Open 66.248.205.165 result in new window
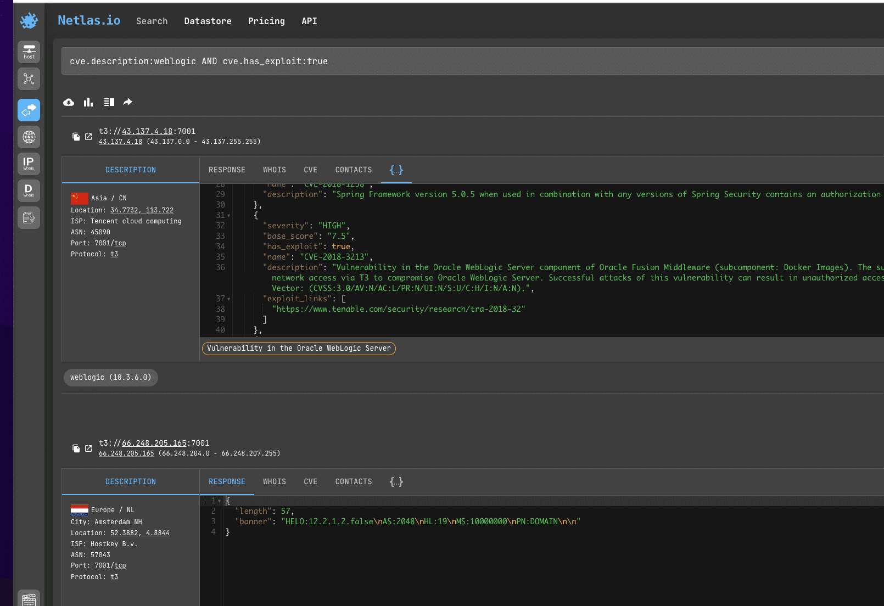Image resolution: width=884 pixels, height=606 pixels. click(x=88, y=448)
